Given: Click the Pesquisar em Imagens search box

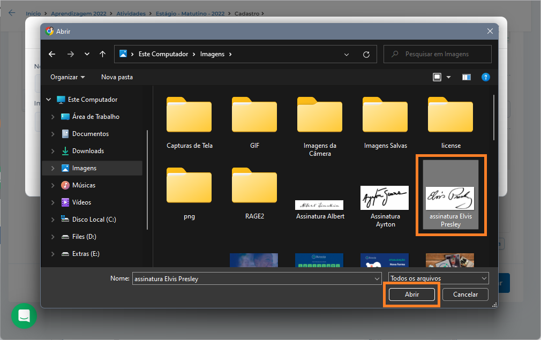Looking at the screenshot, I should click(437, 54).
